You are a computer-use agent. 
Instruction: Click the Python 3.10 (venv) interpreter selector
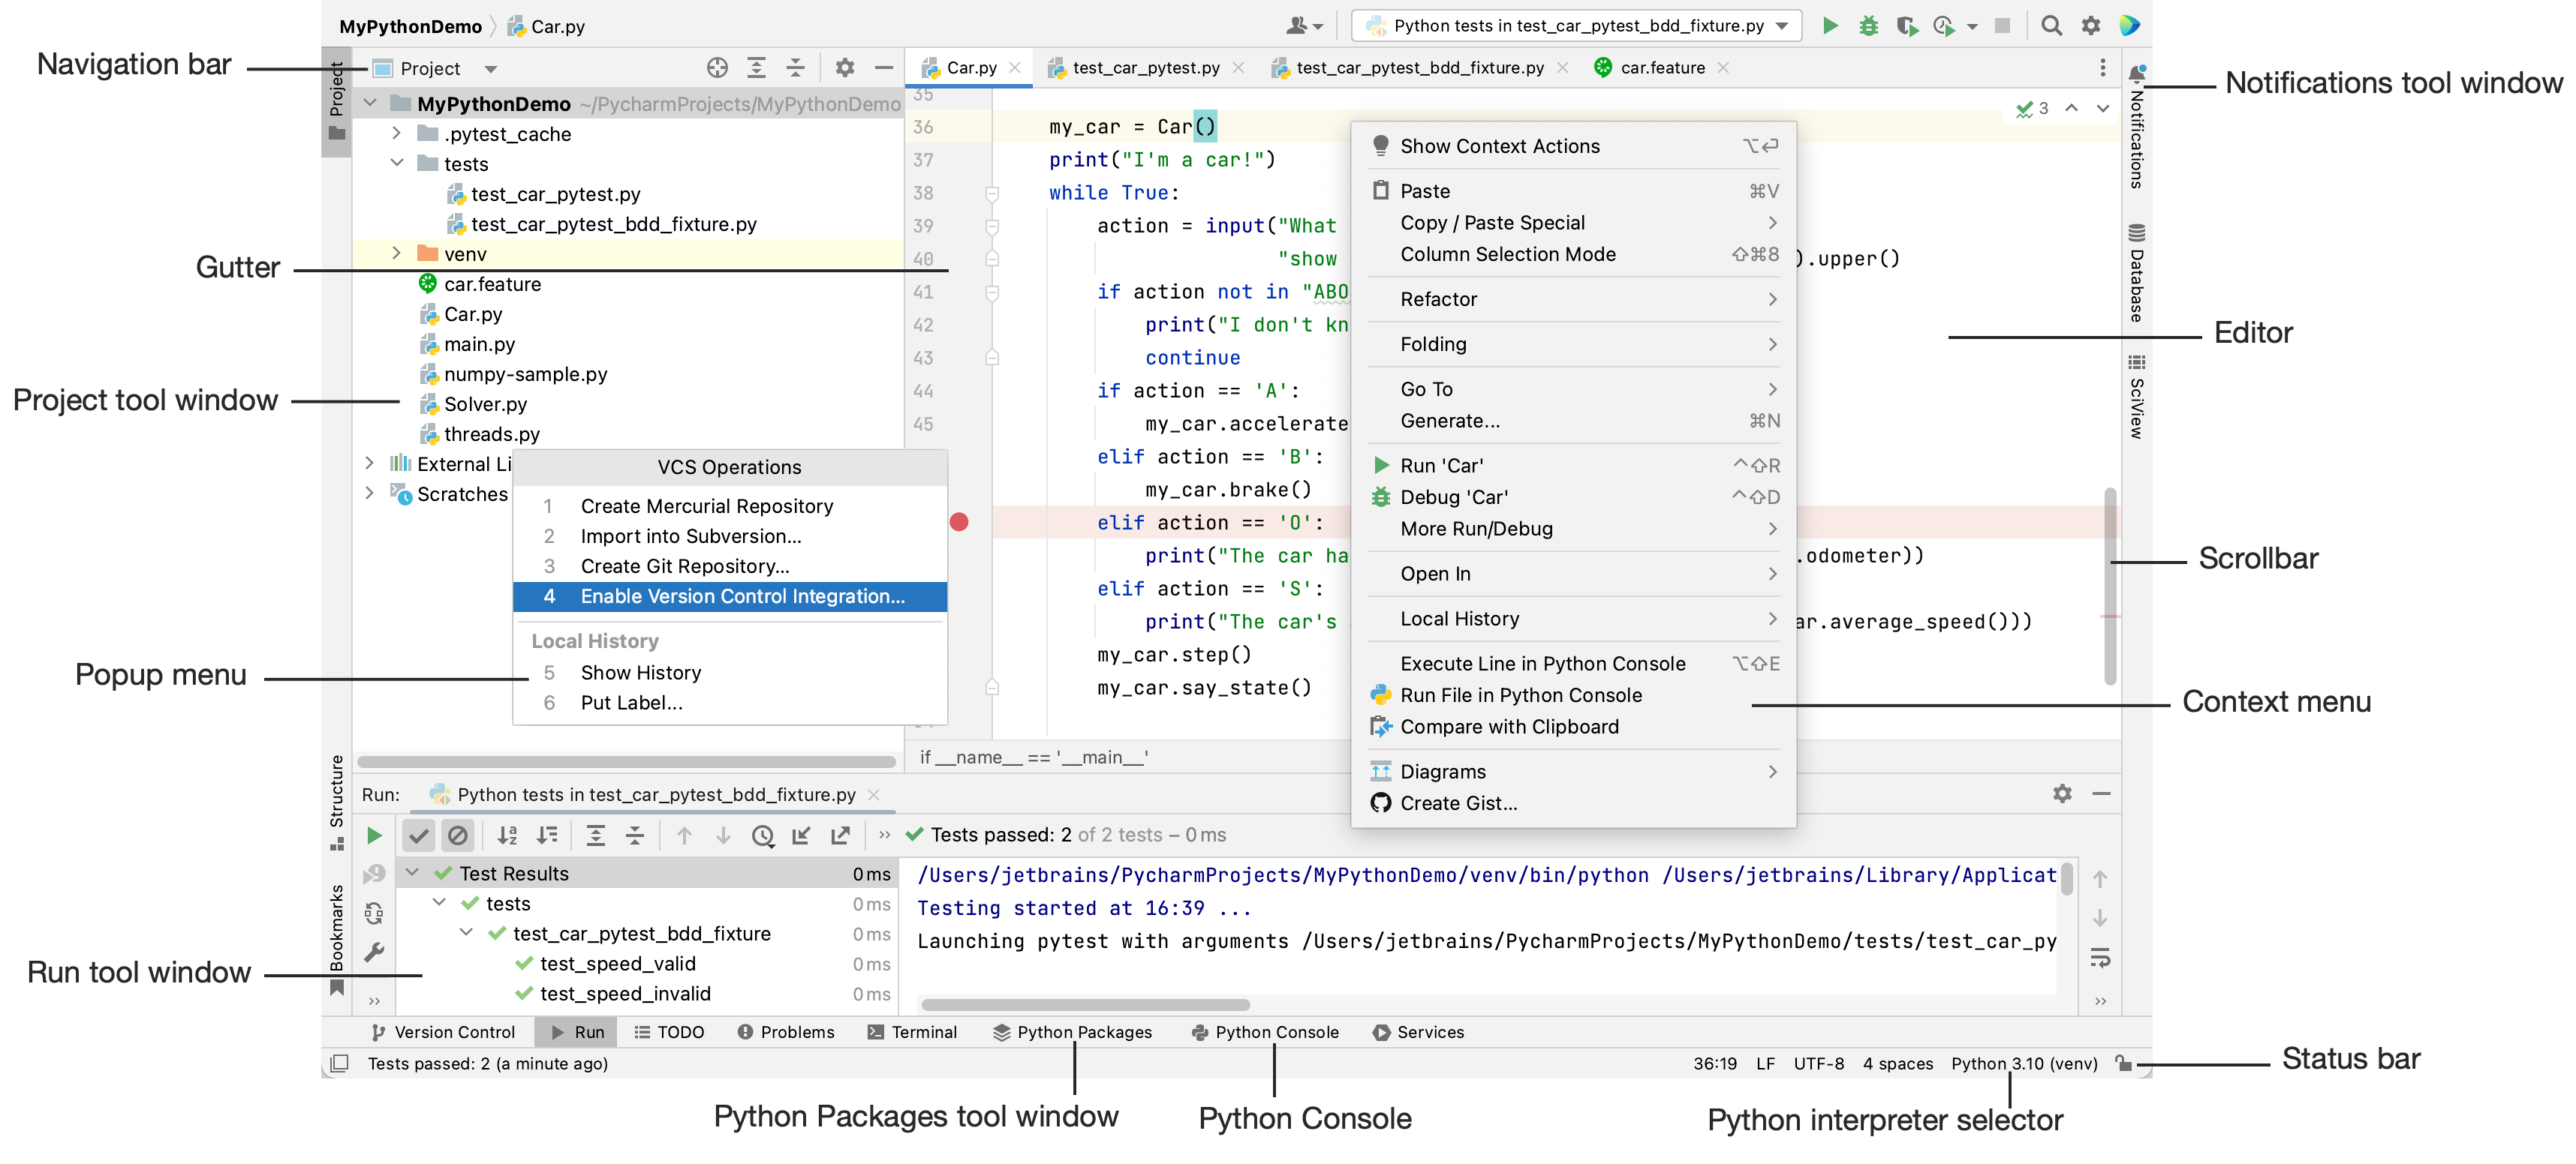[x=2024, y=1063]
